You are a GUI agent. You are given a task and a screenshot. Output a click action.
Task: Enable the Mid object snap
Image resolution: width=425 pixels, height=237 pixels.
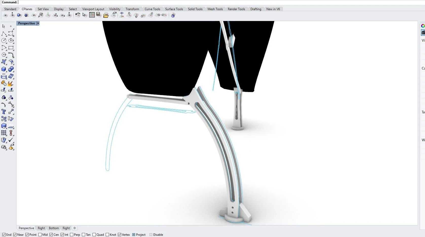coord(43,235)
